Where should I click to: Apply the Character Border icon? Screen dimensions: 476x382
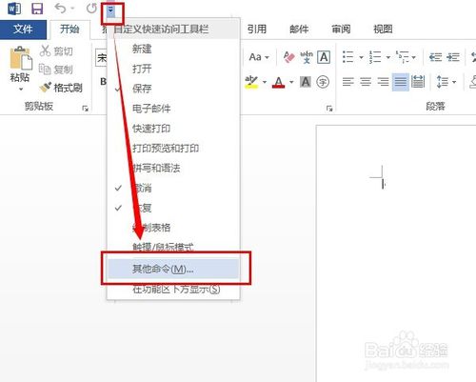[324, 57]
